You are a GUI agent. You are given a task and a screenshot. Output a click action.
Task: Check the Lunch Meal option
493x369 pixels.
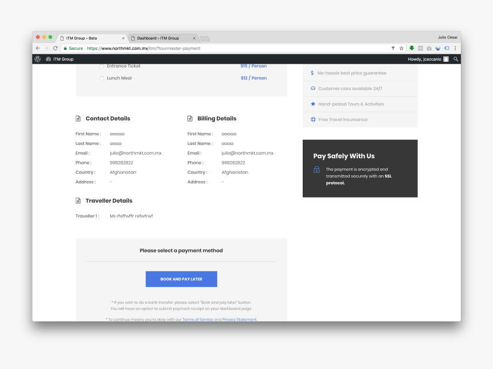click(101, 78)
